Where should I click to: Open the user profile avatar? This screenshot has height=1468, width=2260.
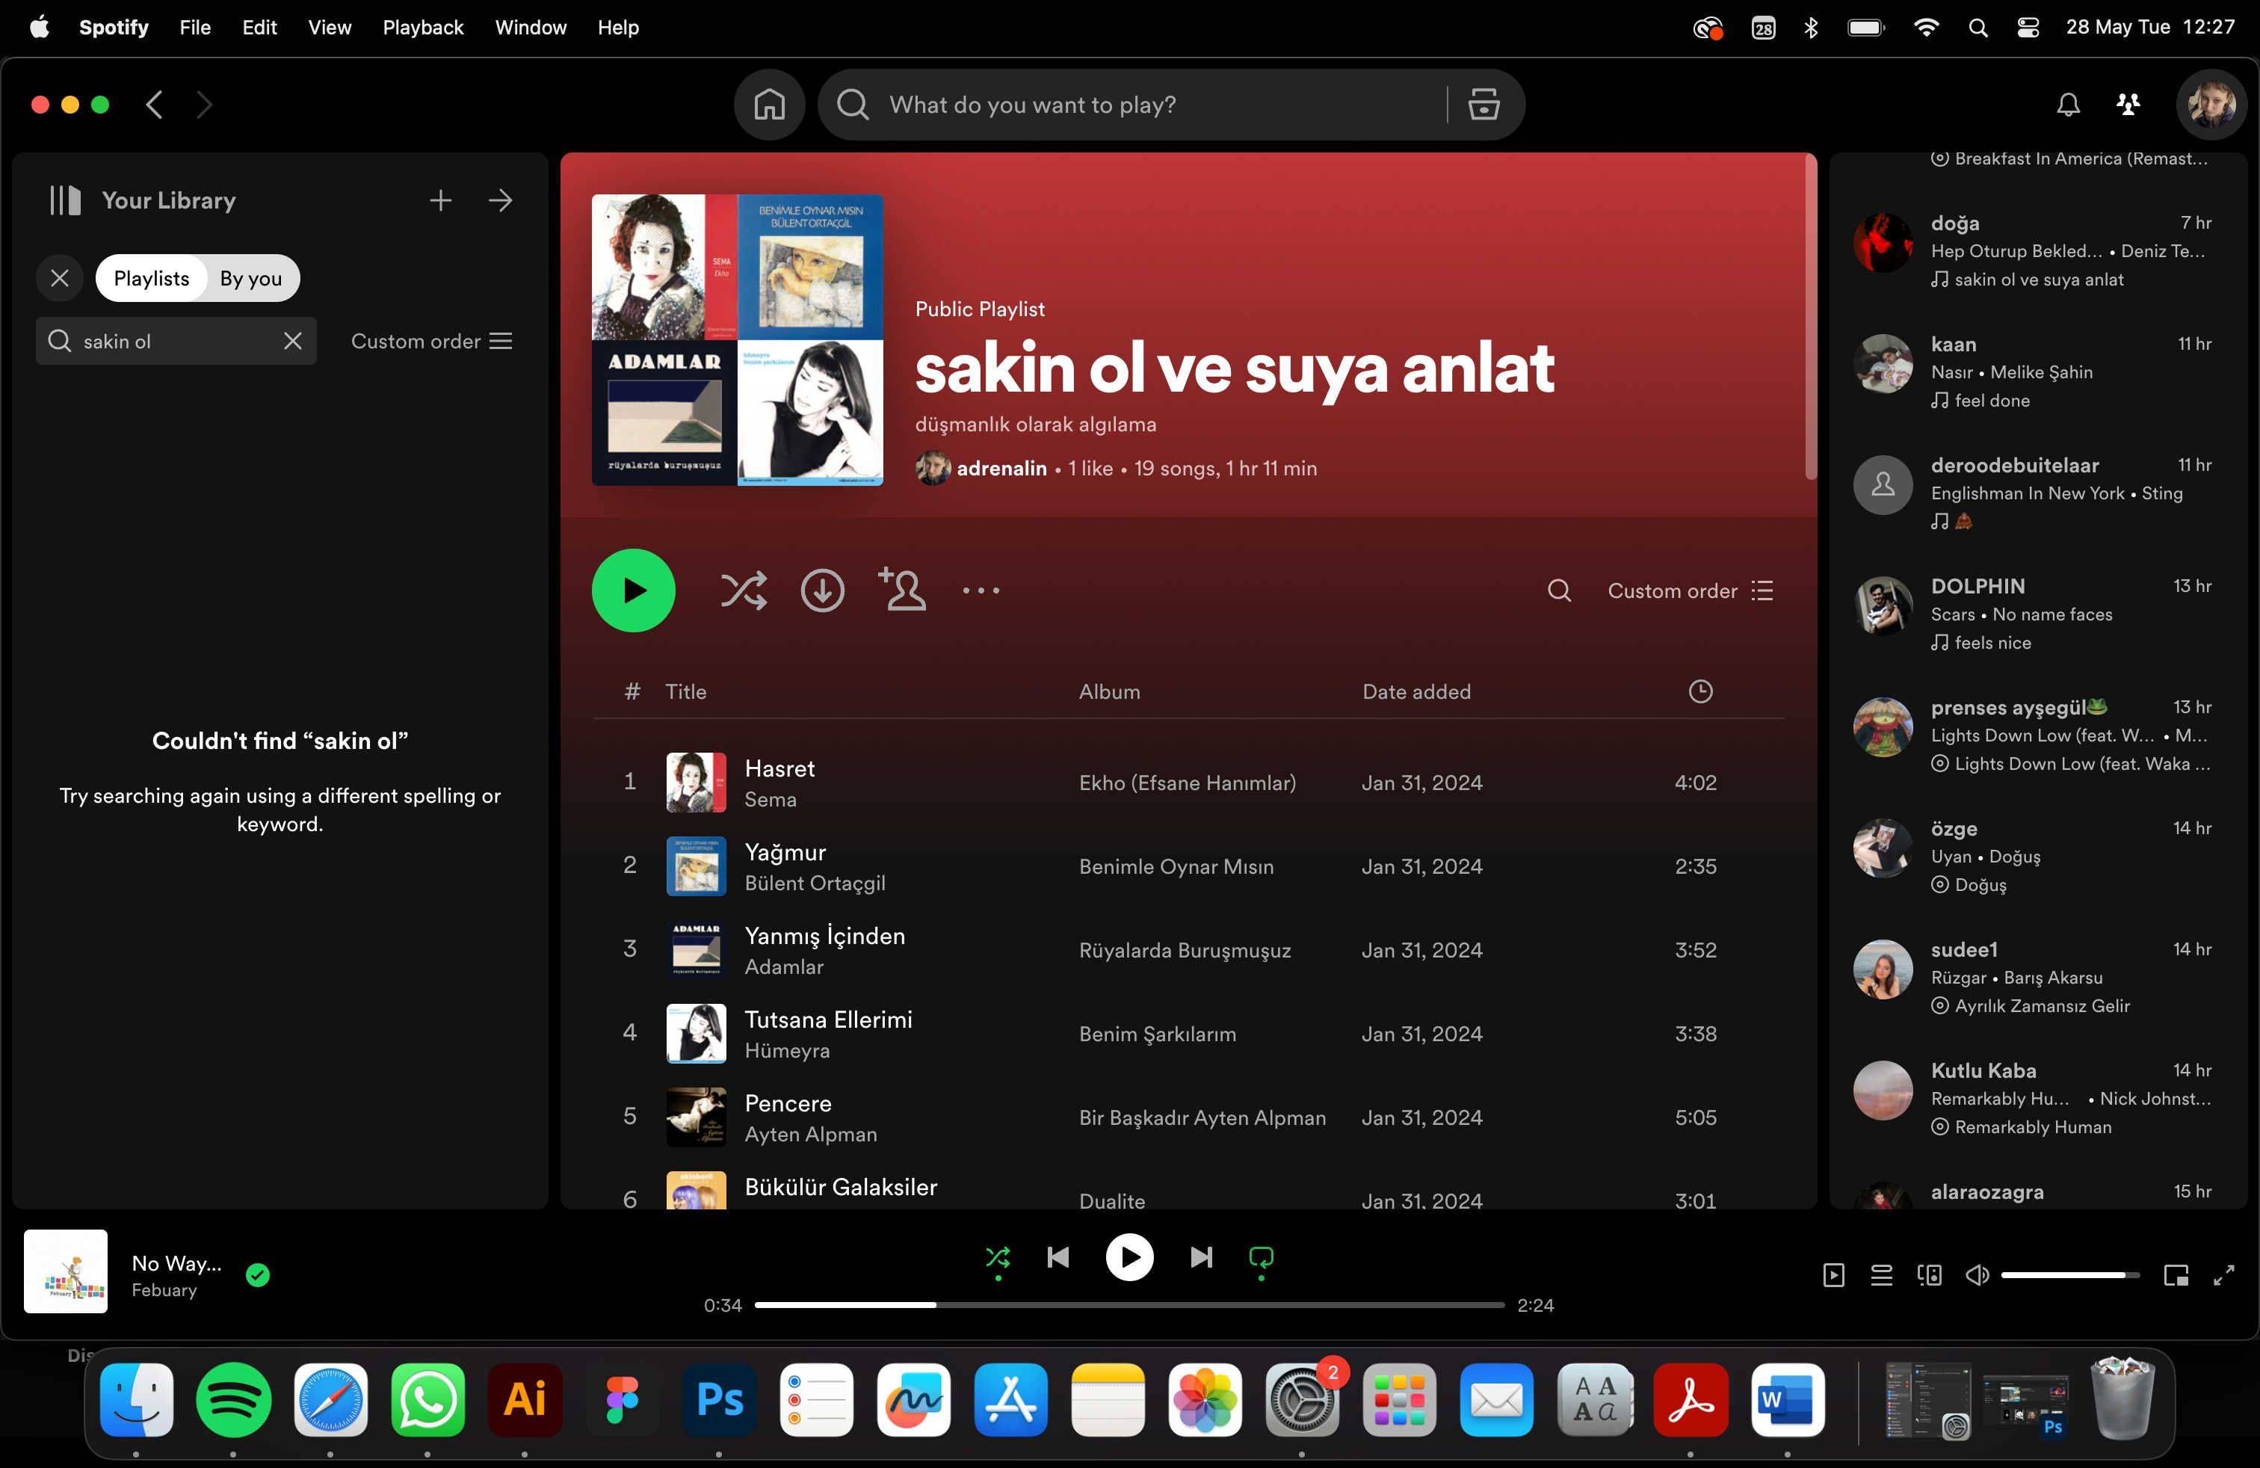click(x=2211, y=105)
